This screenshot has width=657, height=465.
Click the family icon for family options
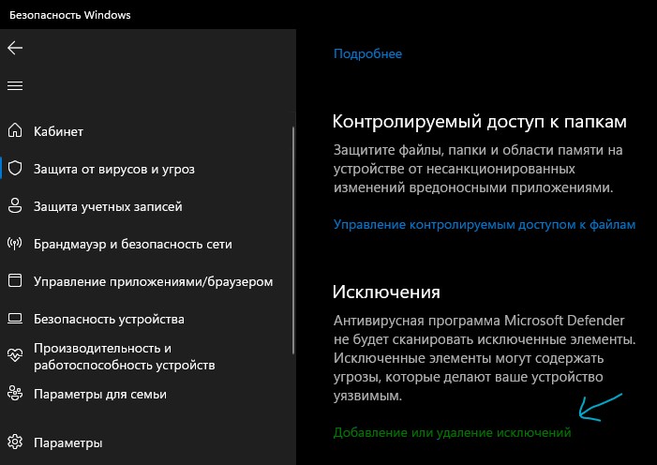click(x=15, y=394)
